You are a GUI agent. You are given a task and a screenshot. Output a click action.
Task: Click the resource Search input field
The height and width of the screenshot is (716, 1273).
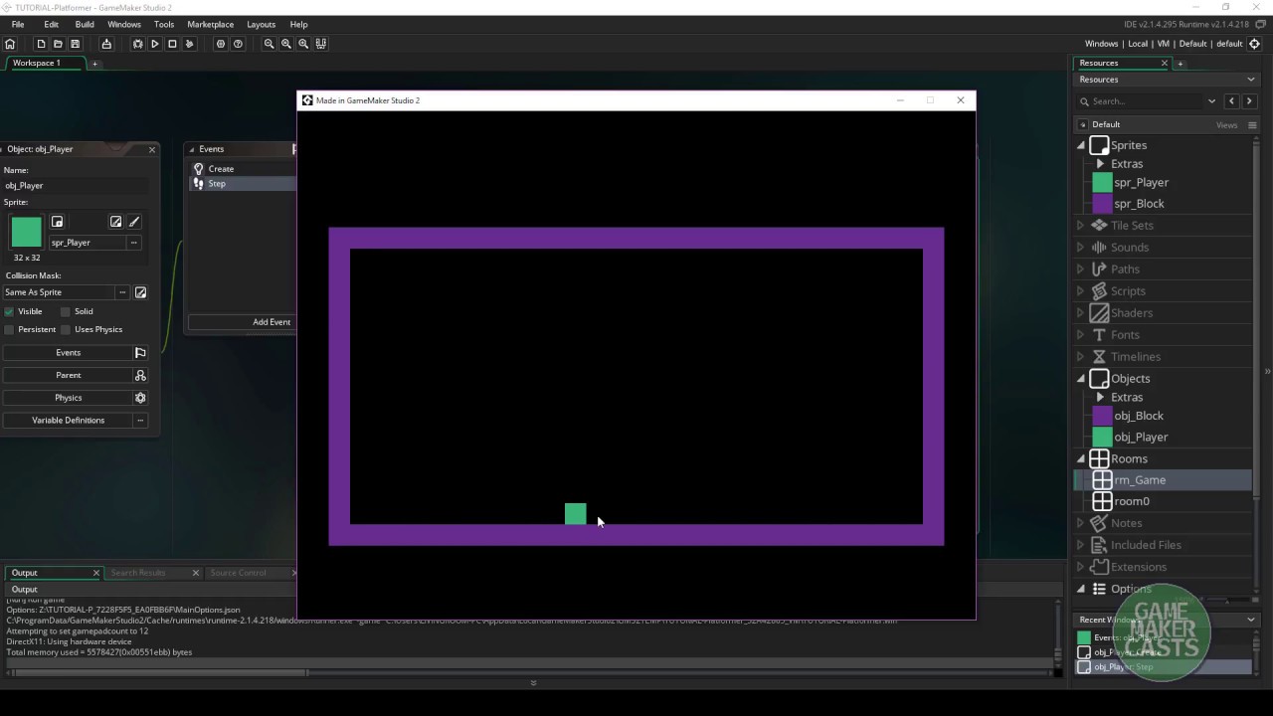coord(1146,101)
